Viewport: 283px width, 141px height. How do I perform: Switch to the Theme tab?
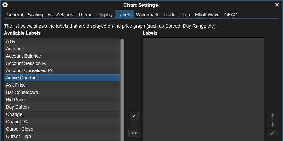pos(85,15)
